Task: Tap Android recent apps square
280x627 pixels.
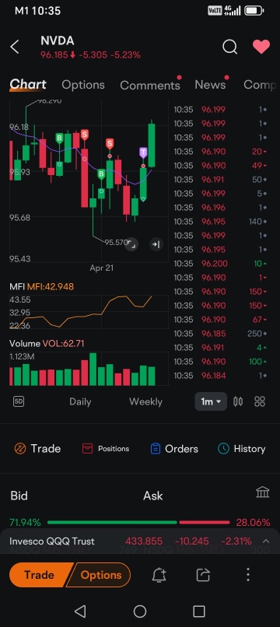Action: (199, 611)
